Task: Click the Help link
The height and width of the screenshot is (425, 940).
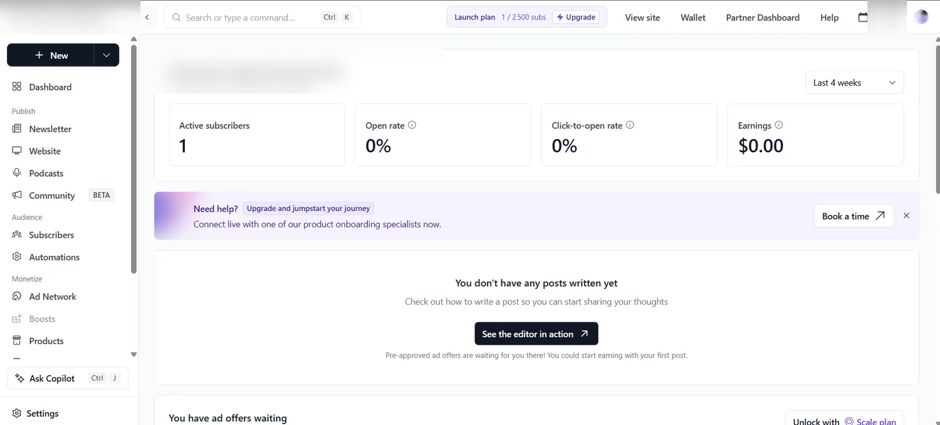Action: pyautogui.click(x=829, y=18)
